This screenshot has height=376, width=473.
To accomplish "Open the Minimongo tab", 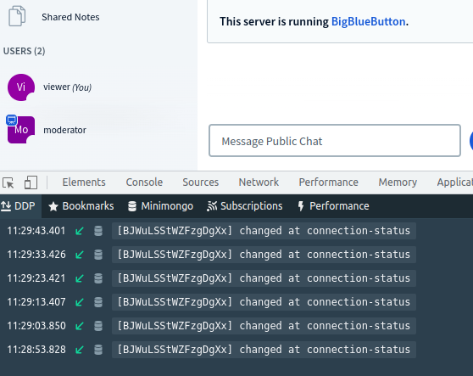I will coord(160,206).
